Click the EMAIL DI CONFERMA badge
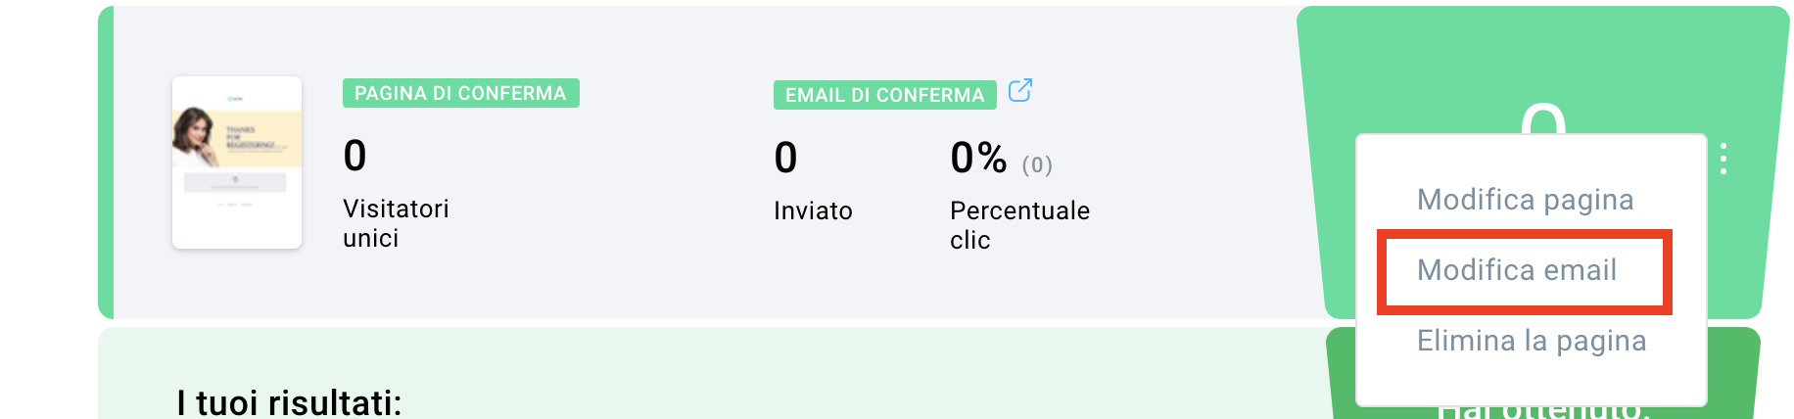1794x419 pixels. pos(884,95)
